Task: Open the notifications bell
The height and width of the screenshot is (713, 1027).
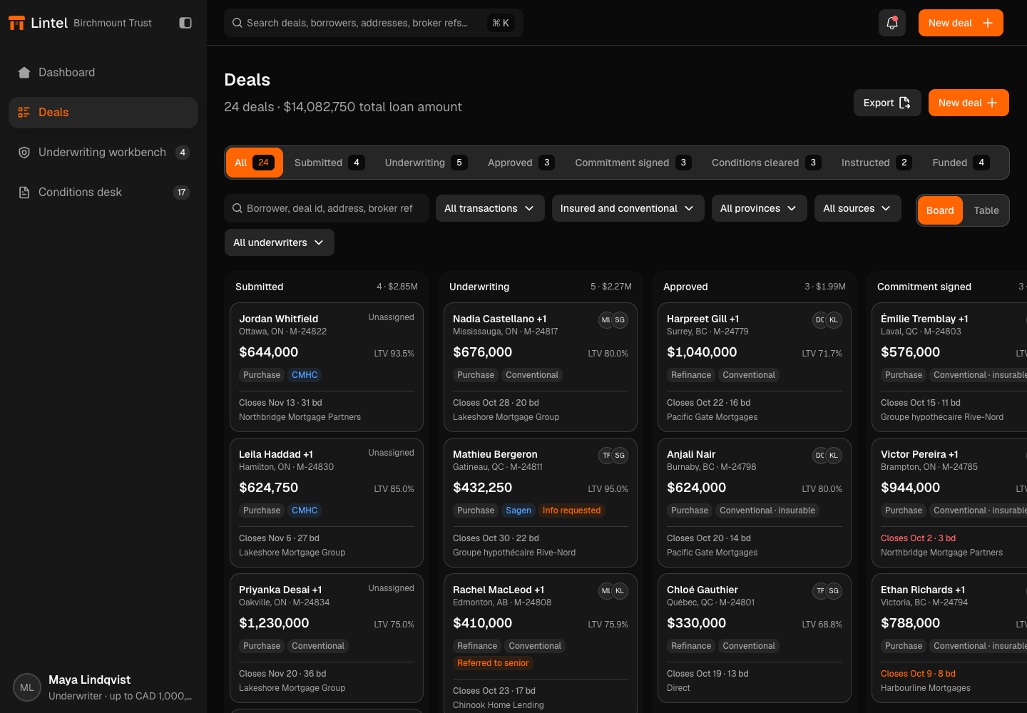Action: point(892,23)
